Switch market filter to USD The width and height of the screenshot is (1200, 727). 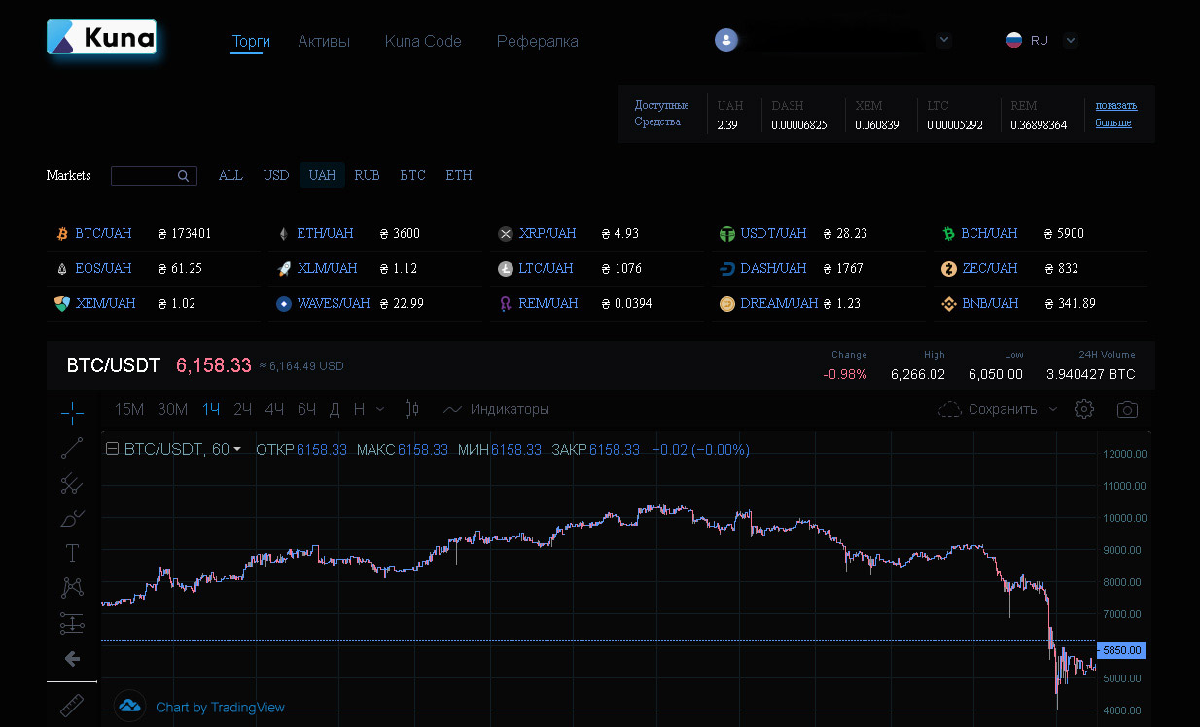[276, 175]
